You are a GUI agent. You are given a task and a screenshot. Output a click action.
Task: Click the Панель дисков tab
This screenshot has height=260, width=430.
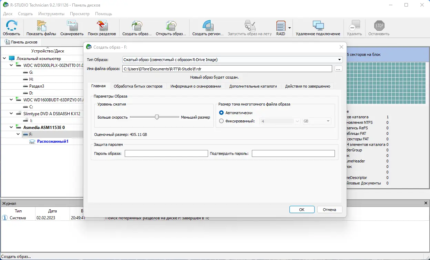click(x=21, y=42)
